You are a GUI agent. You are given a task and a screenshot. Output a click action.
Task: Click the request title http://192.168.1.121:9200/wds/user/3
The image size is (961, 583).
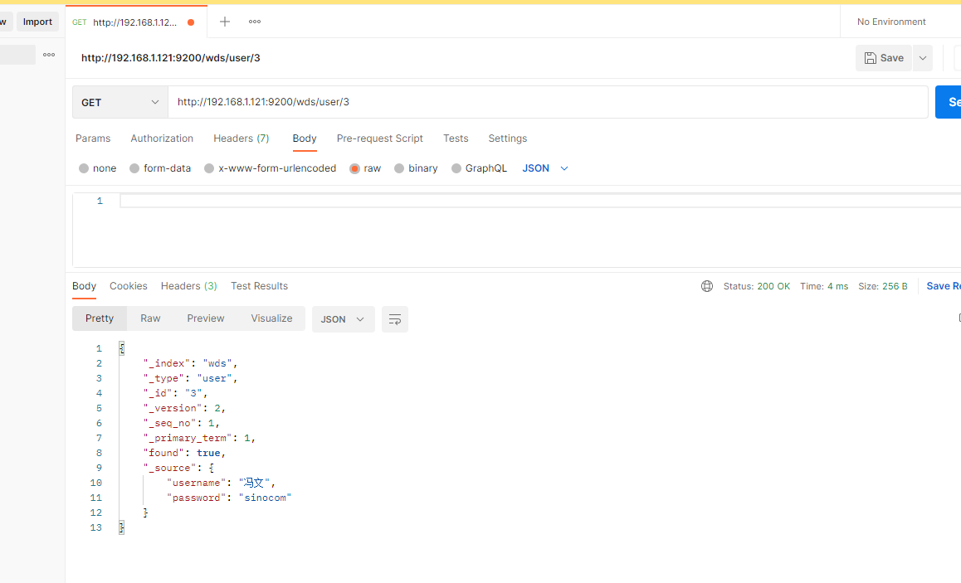click(171, 58)
